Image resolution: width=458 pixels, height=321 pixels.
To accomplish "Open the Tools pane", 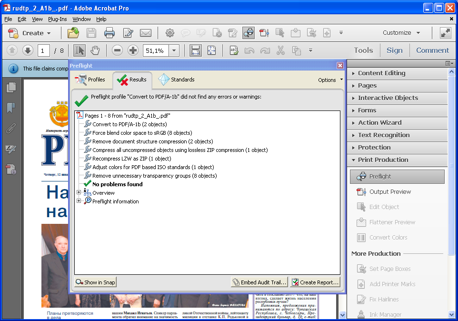I will point(363,50).
